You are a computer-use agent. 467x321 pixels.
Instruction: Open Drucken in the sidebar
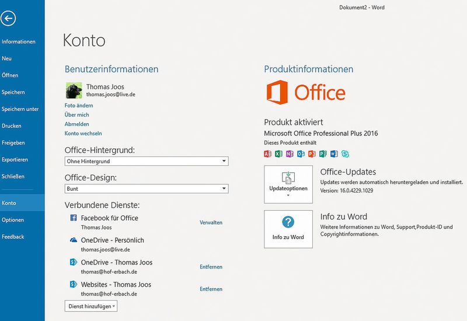tap(11, 125)
